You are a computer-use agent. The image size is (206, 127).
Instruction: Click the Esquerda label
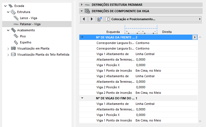pyautogui.click(x=113, y=32)
